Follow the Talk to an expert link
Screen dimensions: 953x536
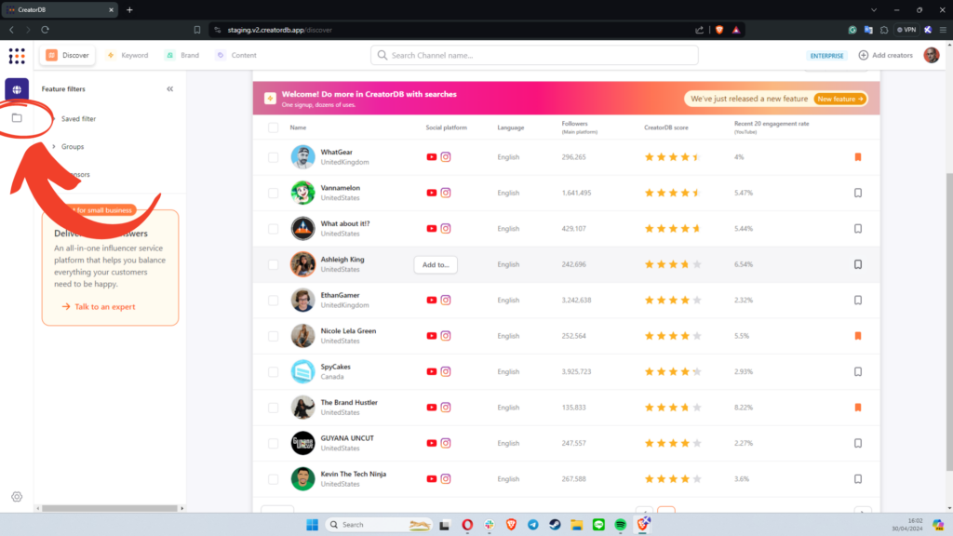click(99, 307)
